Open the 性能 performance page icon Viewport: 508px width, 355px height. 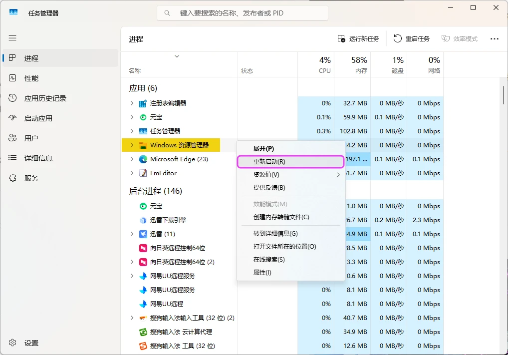[12, 78]
